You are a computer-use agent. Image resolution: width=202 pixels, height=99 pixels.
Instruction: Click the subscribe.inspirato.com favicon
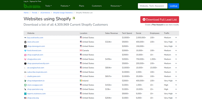coord(25,72)
